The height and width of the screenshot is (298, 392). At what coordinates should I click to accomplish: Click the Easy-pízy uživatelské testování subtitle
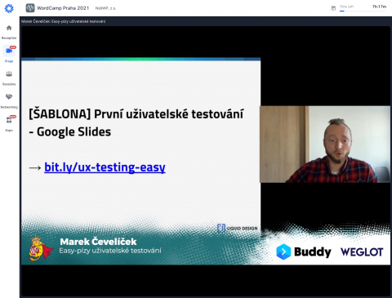(110, 251)
